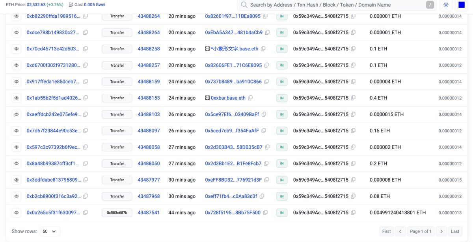The width and height of the screenshot is (473, 242).
Task: Copy transaction hash 0x3ddfdabc813795809
Action: pos(86,180)
